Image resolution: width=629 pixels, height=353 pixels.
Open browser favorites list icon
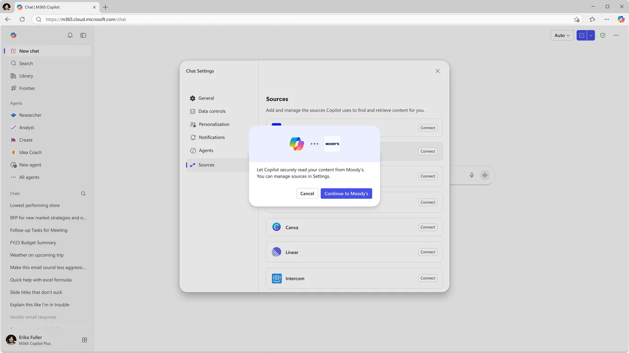click(x=592, y=19)
